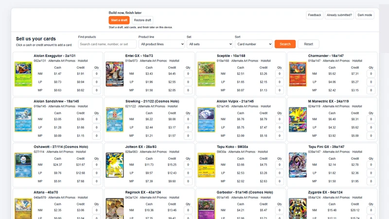Select Entei GX NM cash $3.43
This screenshot has height=219, width=389.
(x=149, y=74)
